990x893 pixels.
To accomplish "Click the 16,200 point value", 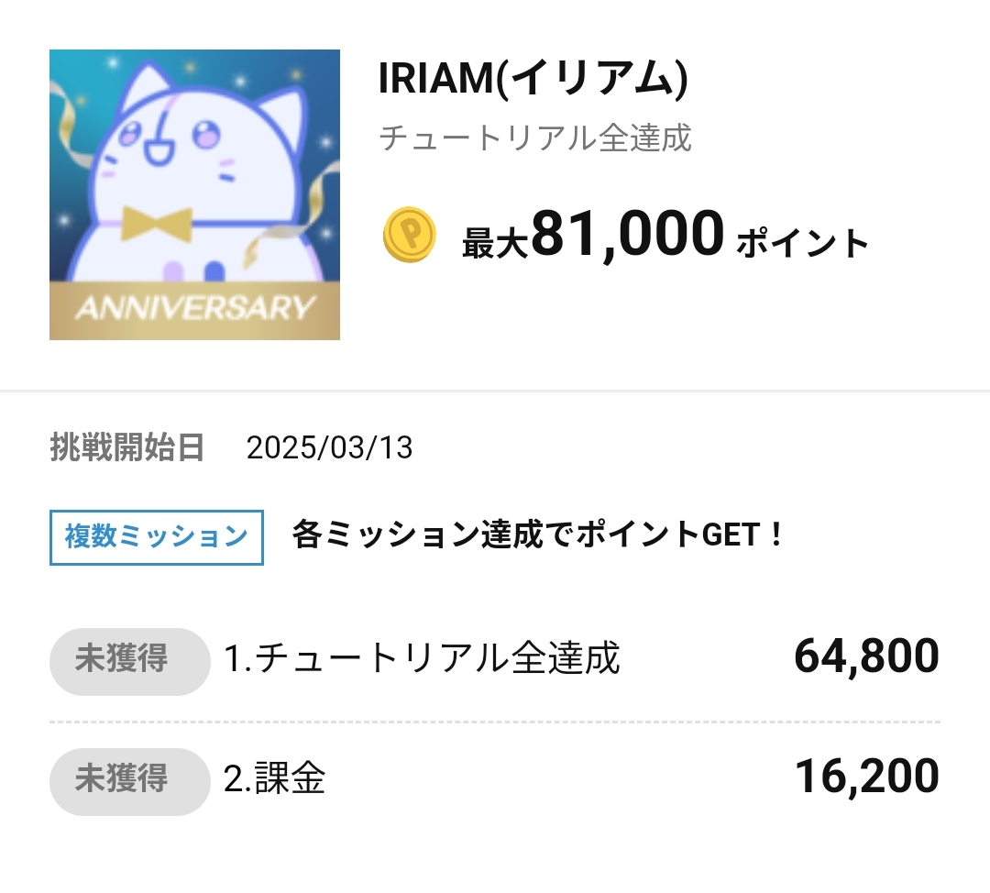I will click(x=867, y=777).
